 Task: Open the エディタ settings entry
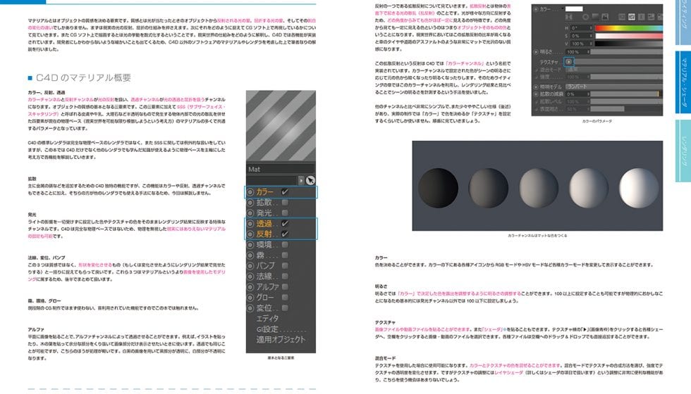(267, 318)
